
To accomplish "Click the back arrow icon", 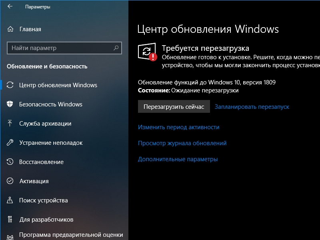I will 10,6.
